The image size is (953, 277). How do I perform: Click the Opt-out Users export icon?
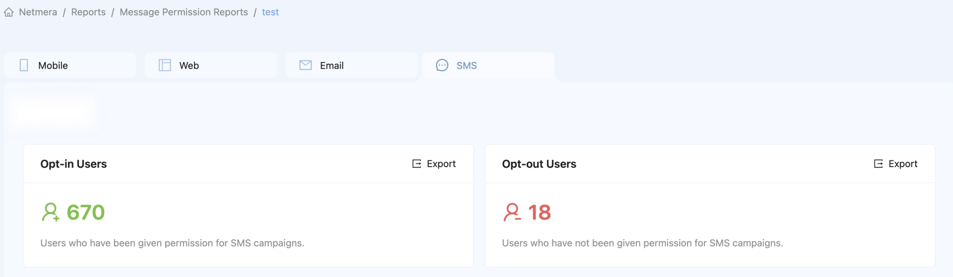click(878, 164)
